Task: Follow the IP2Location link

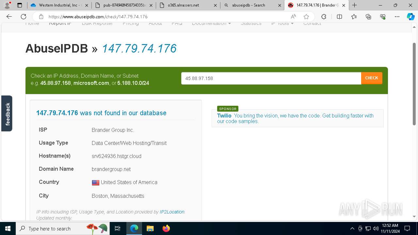Action: click(x=172, y=212)
